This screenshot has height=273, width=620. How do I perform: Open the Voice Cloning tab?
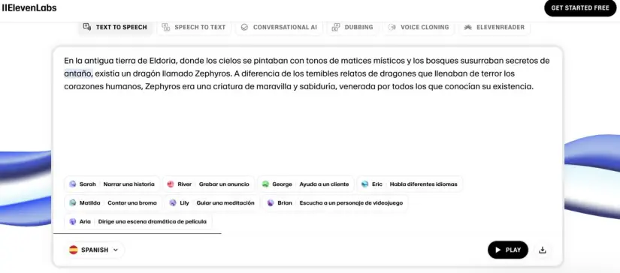pos(419,27)
